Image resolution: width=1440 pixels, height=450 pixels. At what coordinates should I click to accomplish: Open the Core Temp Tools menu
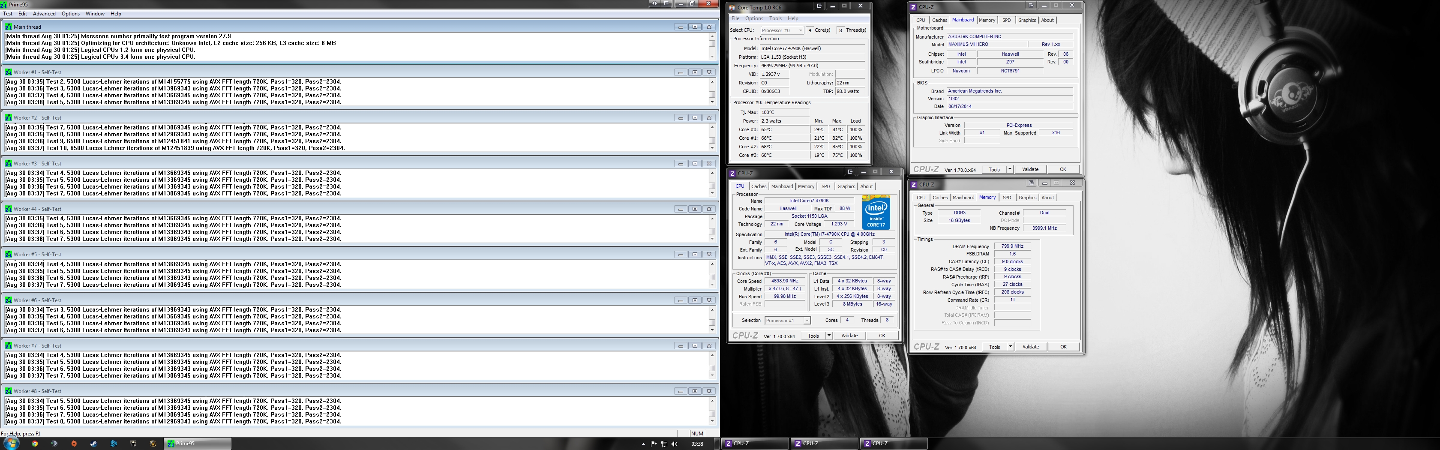775,18
